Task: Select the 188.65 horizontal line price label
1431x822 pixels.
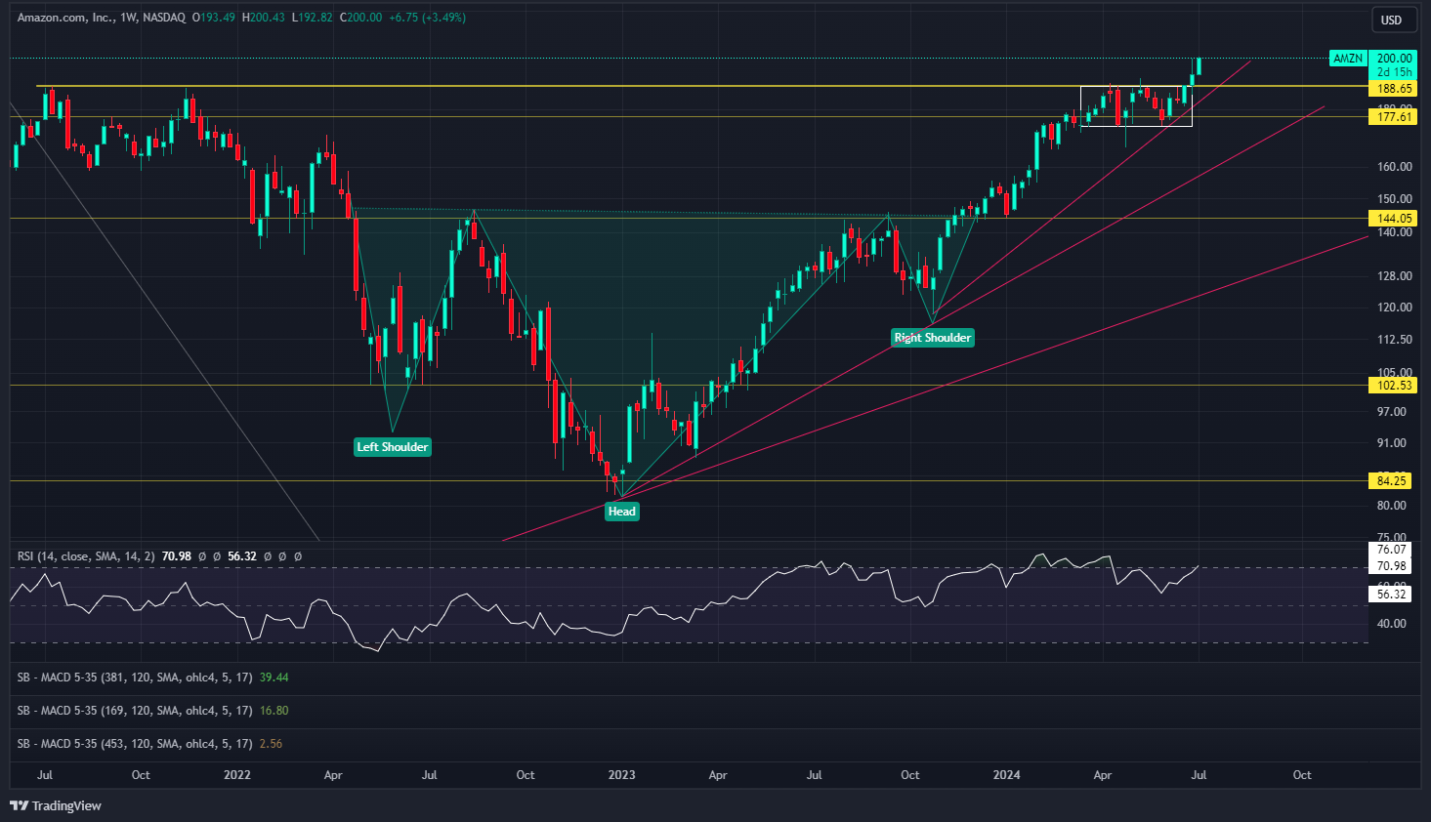Action: click(x=1394, y=88)
